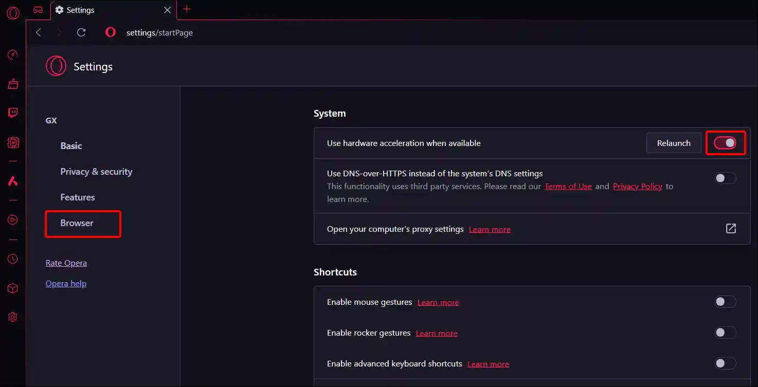Go back with the back arrow
This screenshot has height=387, width=758.
coord(39,32)
